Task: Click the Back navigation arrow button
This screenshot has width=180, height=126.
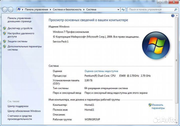Action: (4, 9)
